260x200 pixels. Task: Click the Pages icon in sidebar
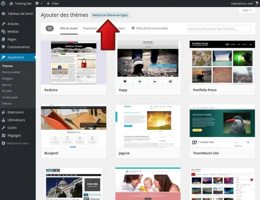[4, 39]
